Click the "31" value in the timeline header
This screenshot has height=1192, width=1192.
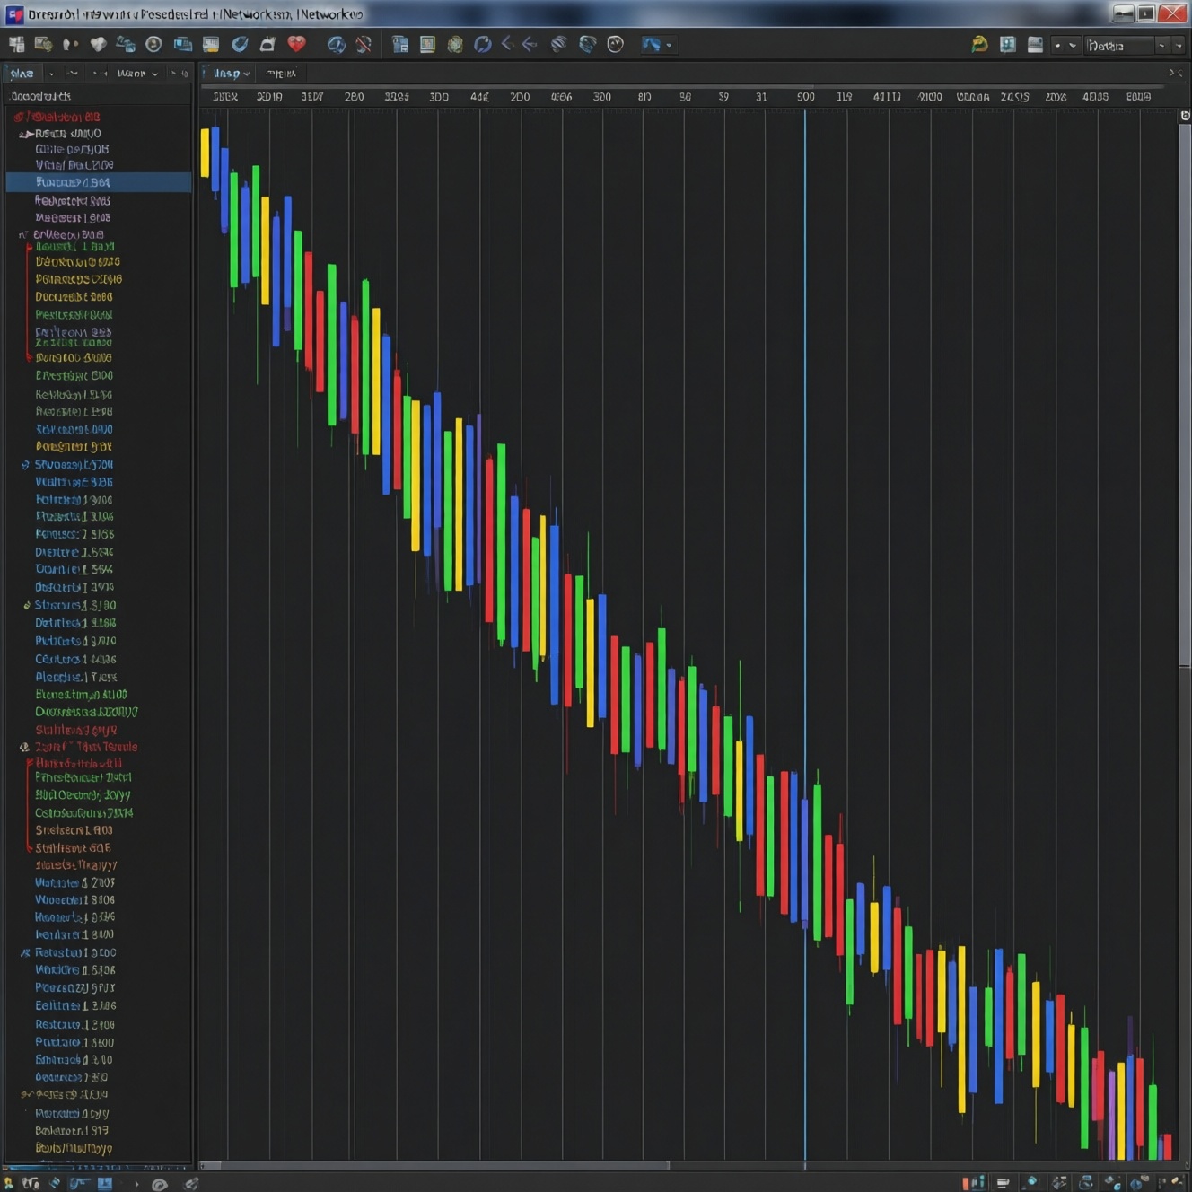point(761,97)
